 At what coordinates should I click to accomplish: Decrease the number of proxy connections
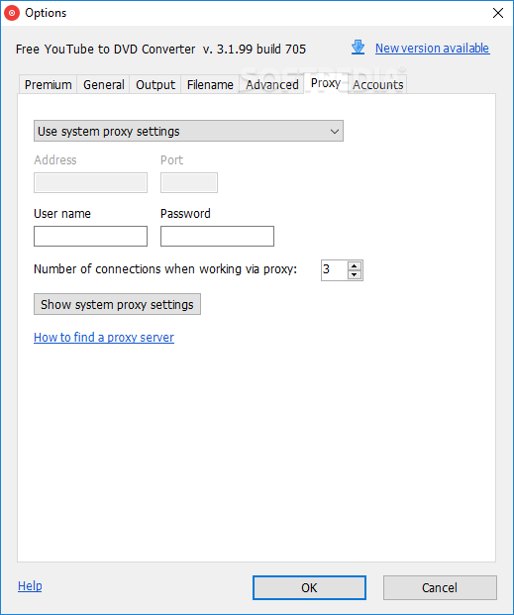pyautogui.click(x=355, y=274)
